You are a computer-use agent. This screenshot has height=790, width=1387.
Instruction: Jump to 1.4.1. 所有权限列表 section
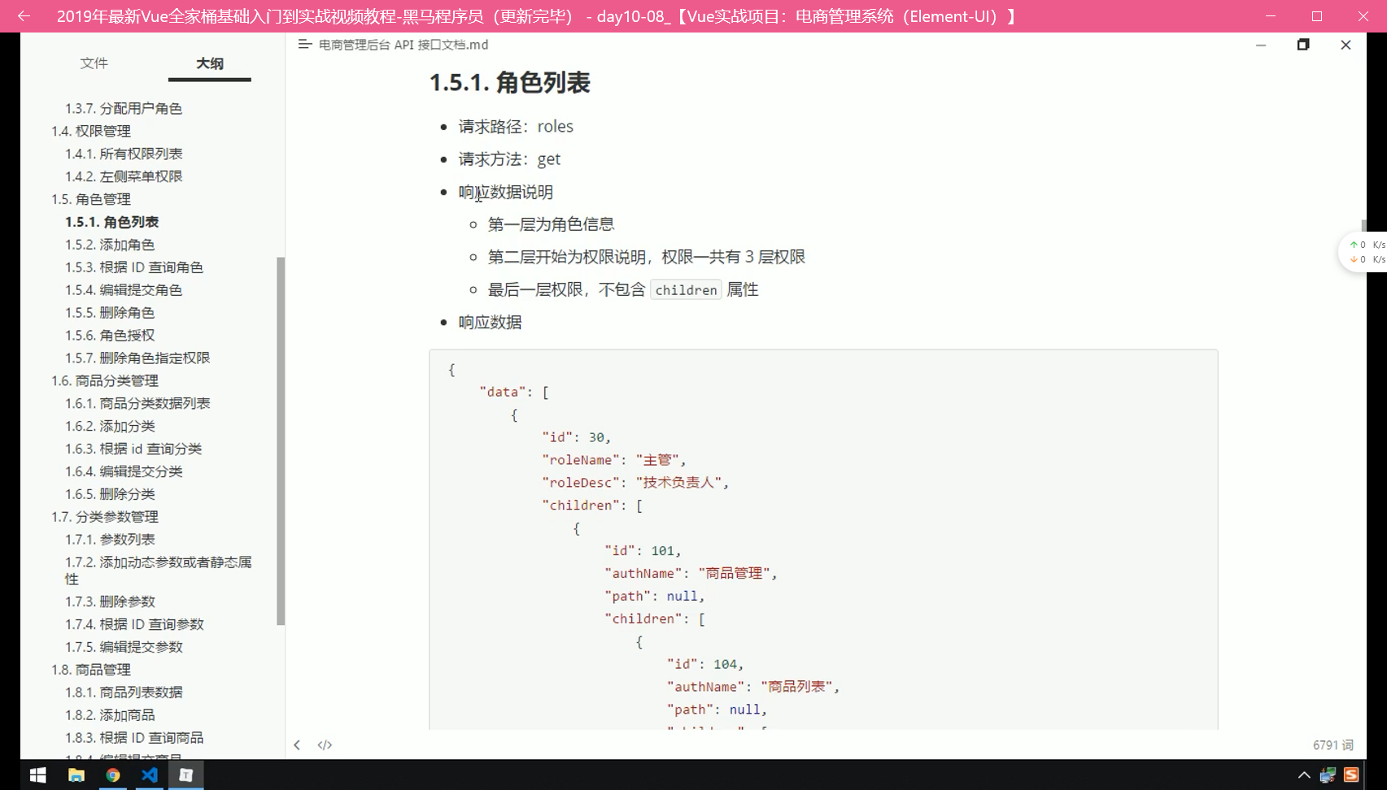pos(124,154)
